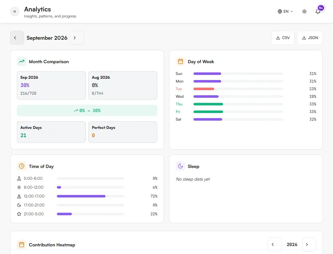The width and height of the screenshot is (333, 254).
Task: Click the '21' active days number
Action: (24, 135)
